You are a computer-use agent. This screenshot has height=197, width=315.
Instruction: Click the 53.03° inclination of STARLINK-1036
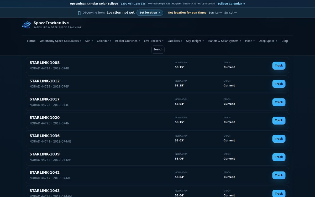click(180, 141)
